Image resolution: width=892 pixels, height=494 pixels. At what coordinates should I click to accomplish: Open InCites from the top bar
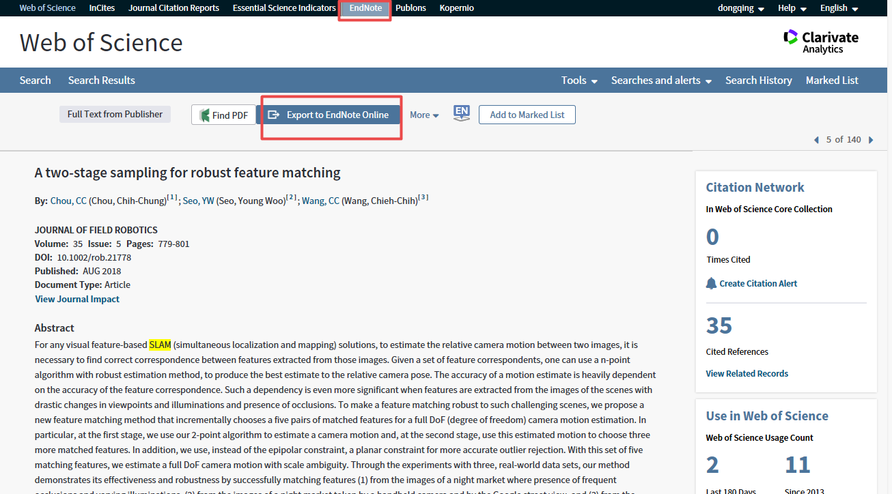click(102, 8)
